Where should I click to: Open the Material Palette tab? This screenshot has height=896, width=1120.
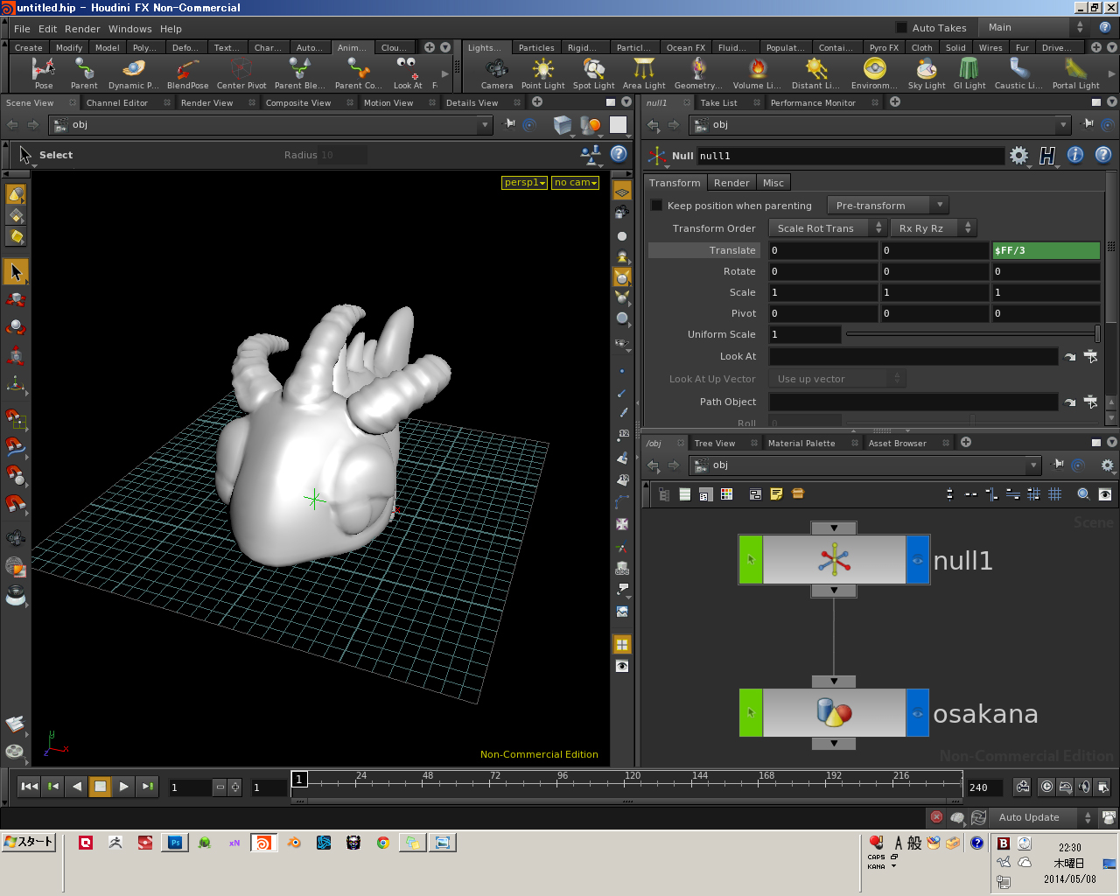(x=801, y=443)
